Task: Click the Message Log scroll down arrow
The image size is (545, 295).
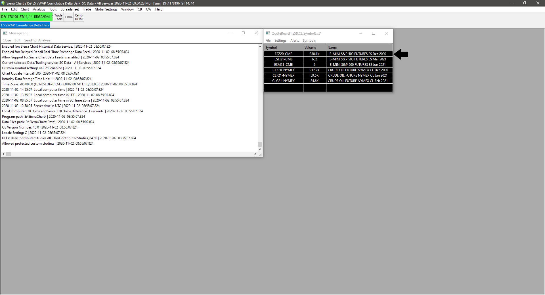Action: (x=260, y=149)
